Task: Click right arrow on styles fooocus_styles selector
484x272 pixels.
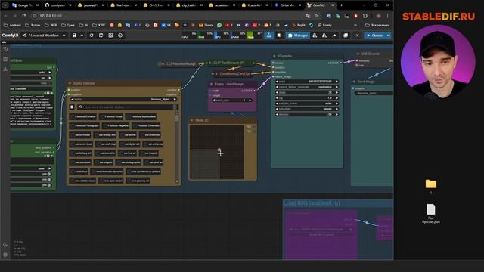Action: click(175, 99)
